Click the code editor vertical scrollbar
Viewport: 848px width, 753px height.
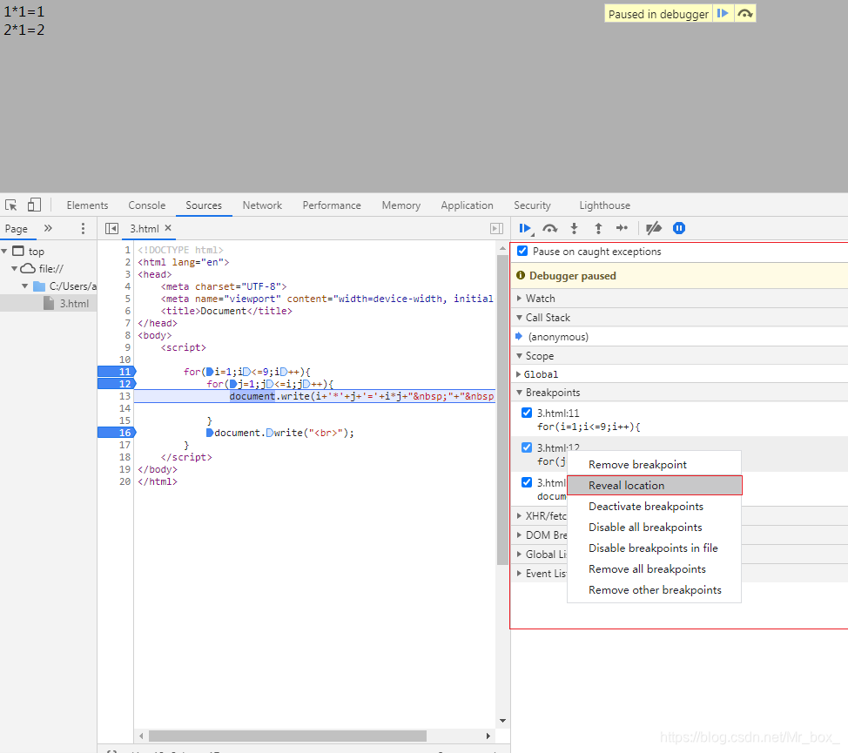pos(502,410)
